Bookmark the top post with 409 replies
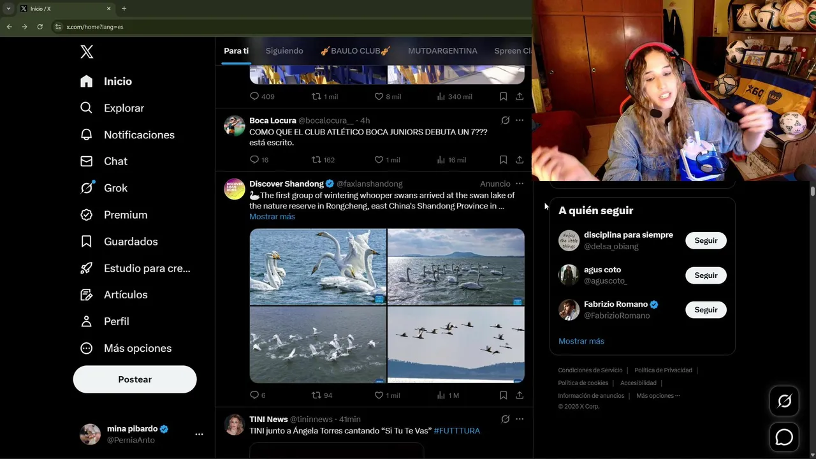Screen dimensions: 816x459 (x=503, y=96)
